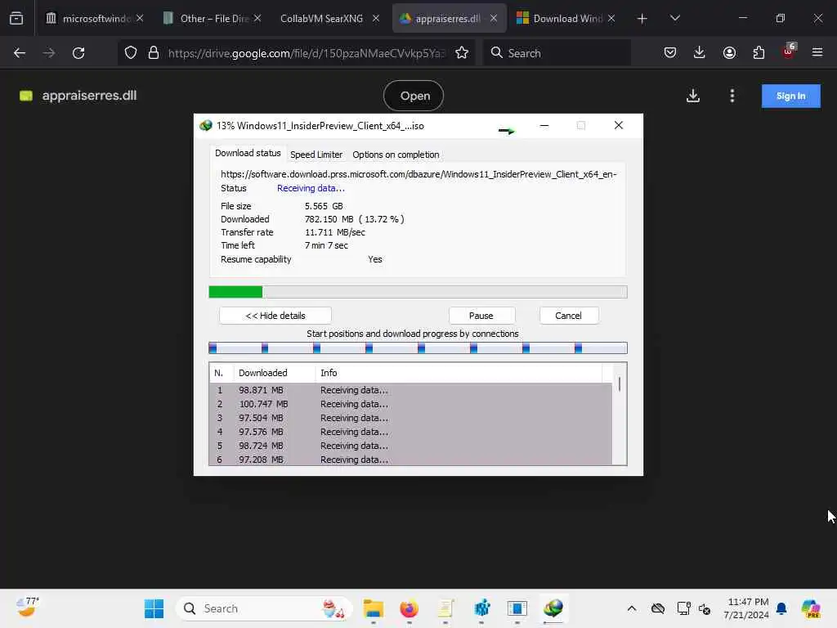This screenshot has width=837, height=628.
Task: Save to Pocket icon in toolbar
Action: (x=670, y=53)
